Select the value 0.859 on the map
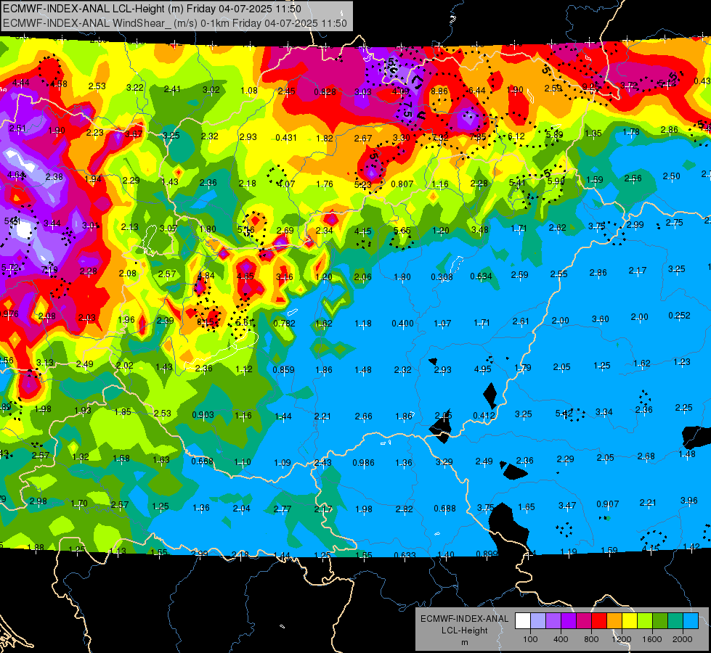 pyautogui.click(x=283, y=370)
